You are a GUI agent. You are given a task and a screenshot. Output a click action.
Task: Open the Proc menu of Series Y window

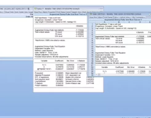pos(40,12)
